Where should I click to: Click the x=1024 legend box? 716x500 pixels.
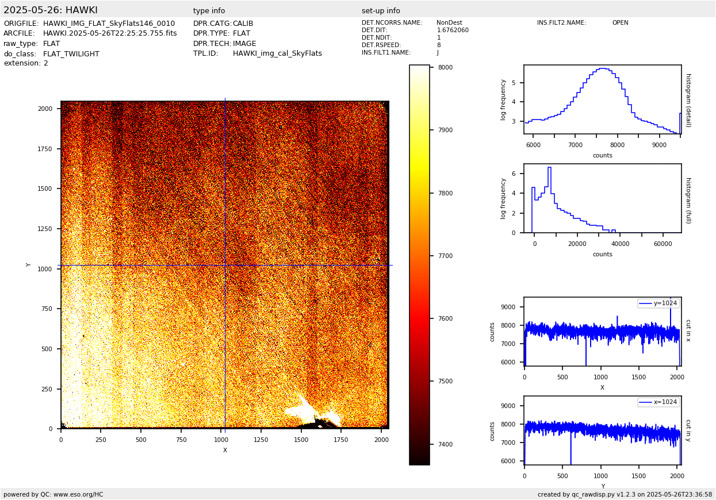[658, 402]
